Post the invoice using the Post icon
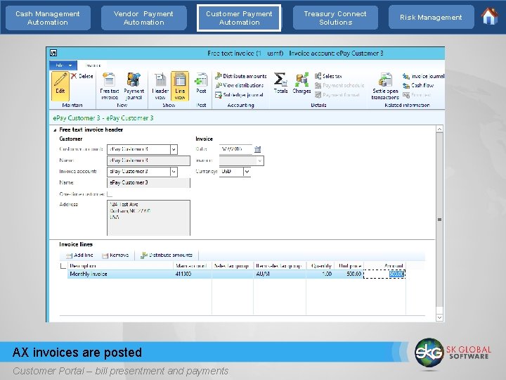Viewport: 506px width, 380px height. click(x=201, y=83)
